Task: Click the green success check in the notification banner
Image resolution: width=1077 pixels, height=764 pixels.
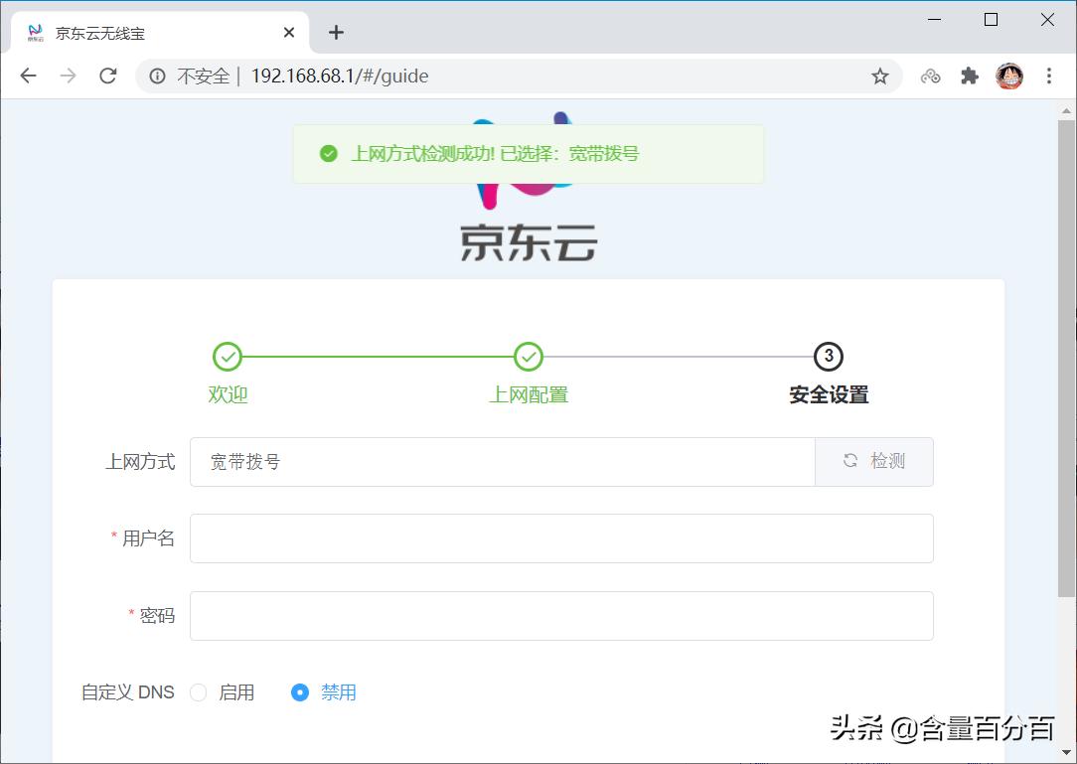Action: point(329,153)
